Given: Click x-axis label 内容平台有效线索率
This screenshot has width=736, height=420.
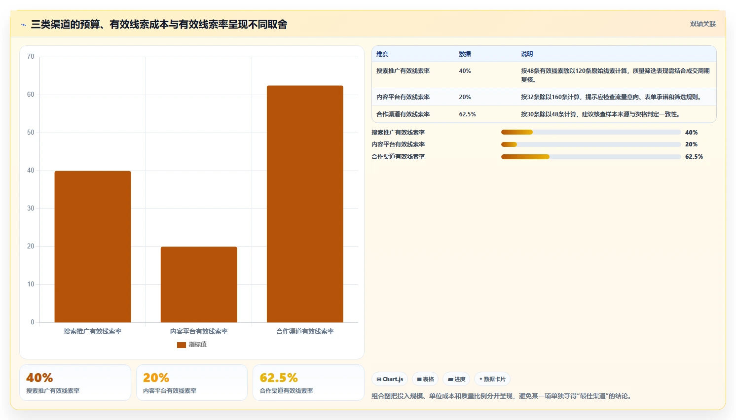Looking at the screenshot, I should pyautogui.click(x=199, y=331).
